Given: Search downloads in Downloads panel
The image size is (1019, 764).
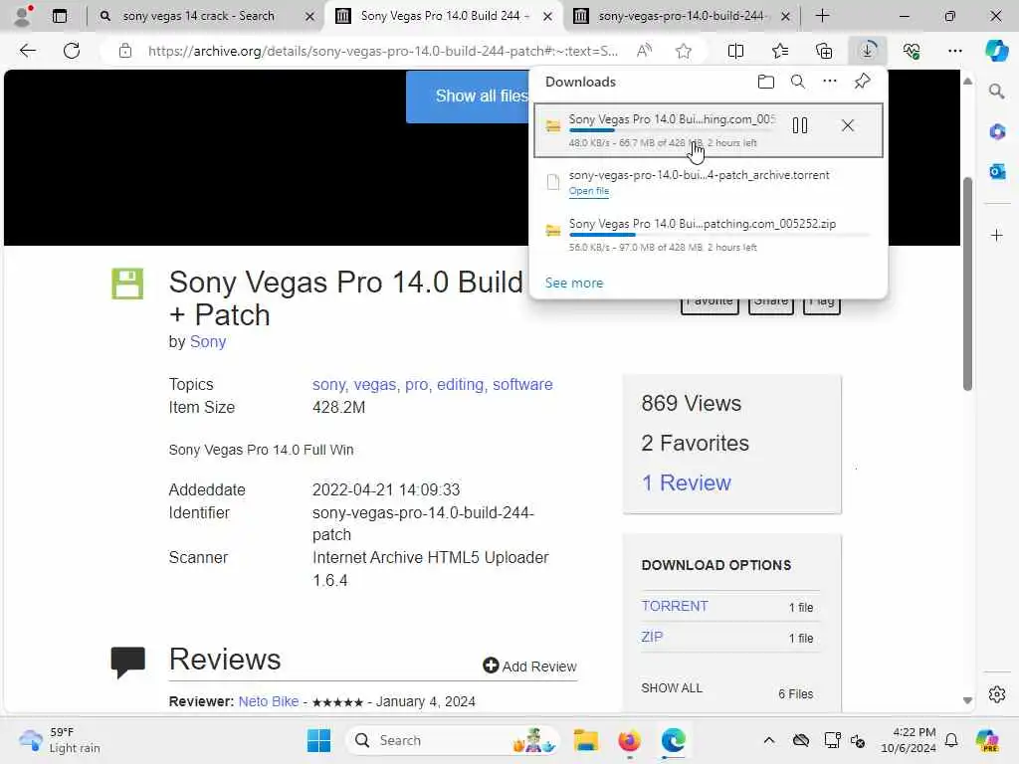Looking at the screenshot, I should 798,82.
